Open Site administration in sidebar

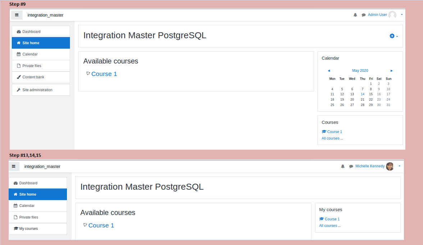tap(41, 90)
